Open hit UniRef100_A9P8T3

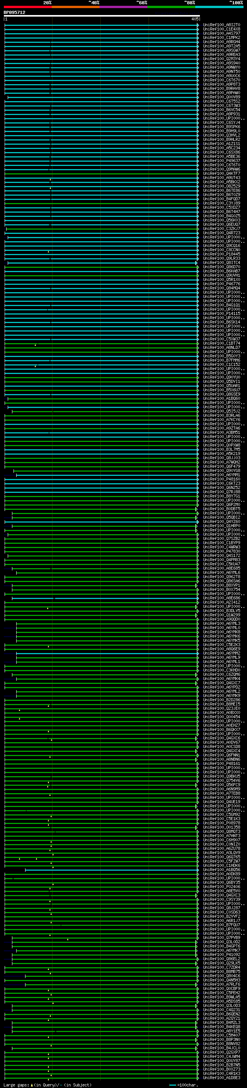(222, 84)
